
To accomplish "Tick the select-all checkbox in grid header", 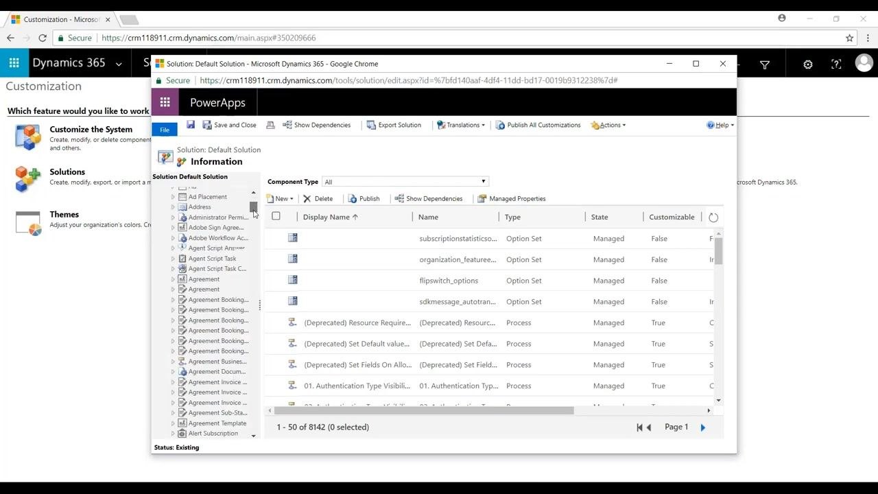I will coord(276,216).
